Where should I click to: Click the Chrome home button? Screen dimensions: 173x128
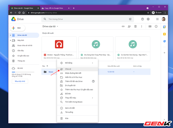pos(24,13)
